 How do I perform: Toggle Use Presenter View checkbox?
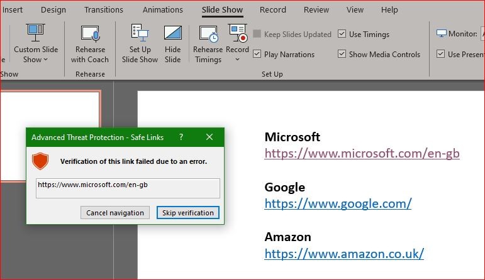[x=440, y=54]
